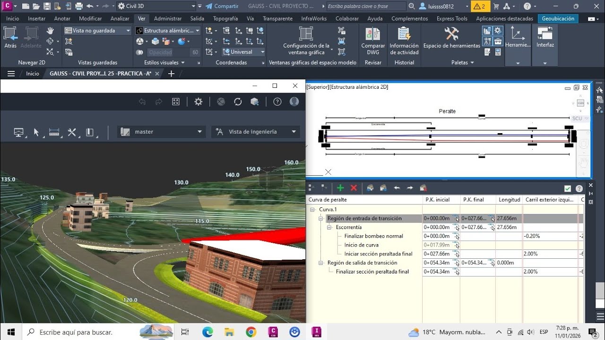The height and width of the screenshot is (340, 605).
Task: Collapse the Curva.1 tree node
Action: [312, 209]
